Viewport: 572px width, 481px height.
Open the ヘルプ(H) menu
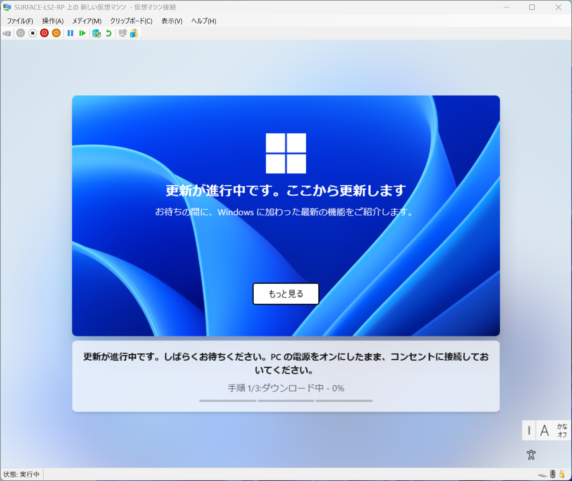pyautogui.click(x=203, y=21)
